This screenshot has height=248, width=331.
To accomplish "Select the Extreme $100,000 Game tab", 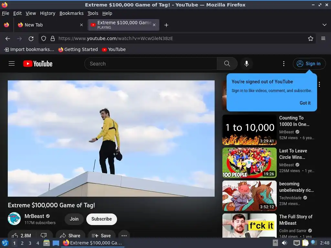I will click(x=123, y=25).
